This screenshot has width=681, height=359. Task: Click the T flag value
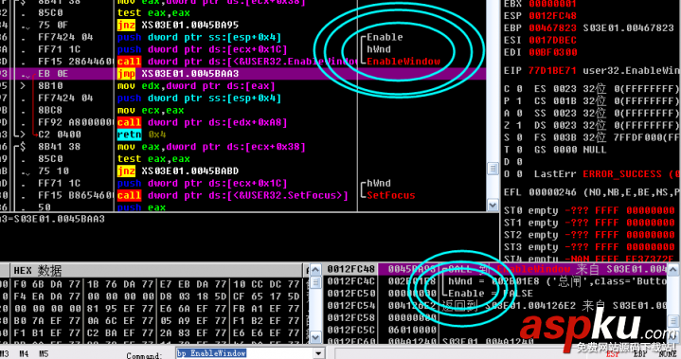(519, 150)
